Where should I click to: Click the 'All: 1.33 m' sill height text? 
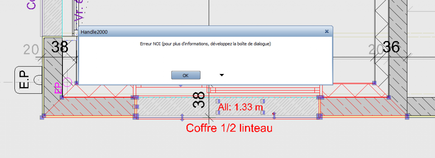(x=240, y=107)
